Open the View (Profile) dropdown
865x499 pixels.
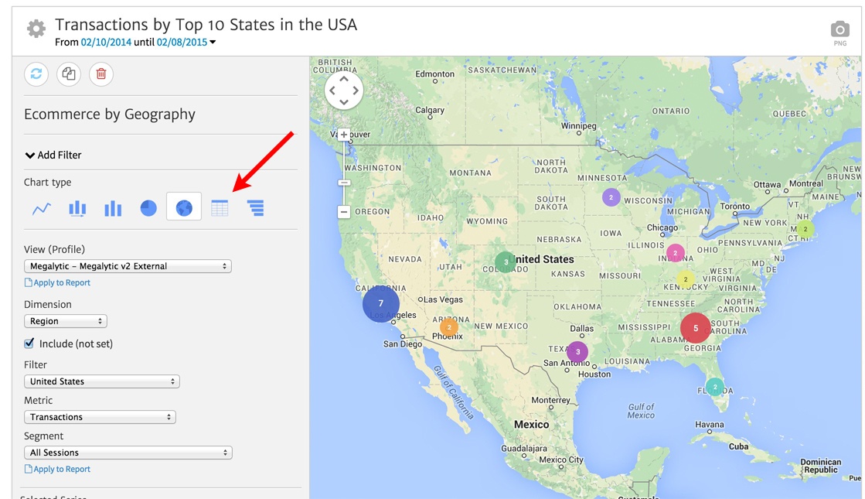[128, 266]
